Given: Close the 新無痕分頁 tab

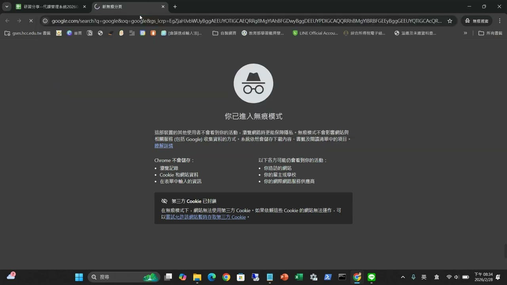Looking at the screenshot, I should pyautogui.click(x=163, y=7).
